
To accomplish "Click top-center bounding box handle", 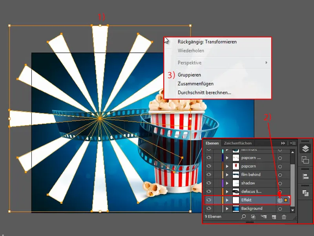I will tap(100, 26).
